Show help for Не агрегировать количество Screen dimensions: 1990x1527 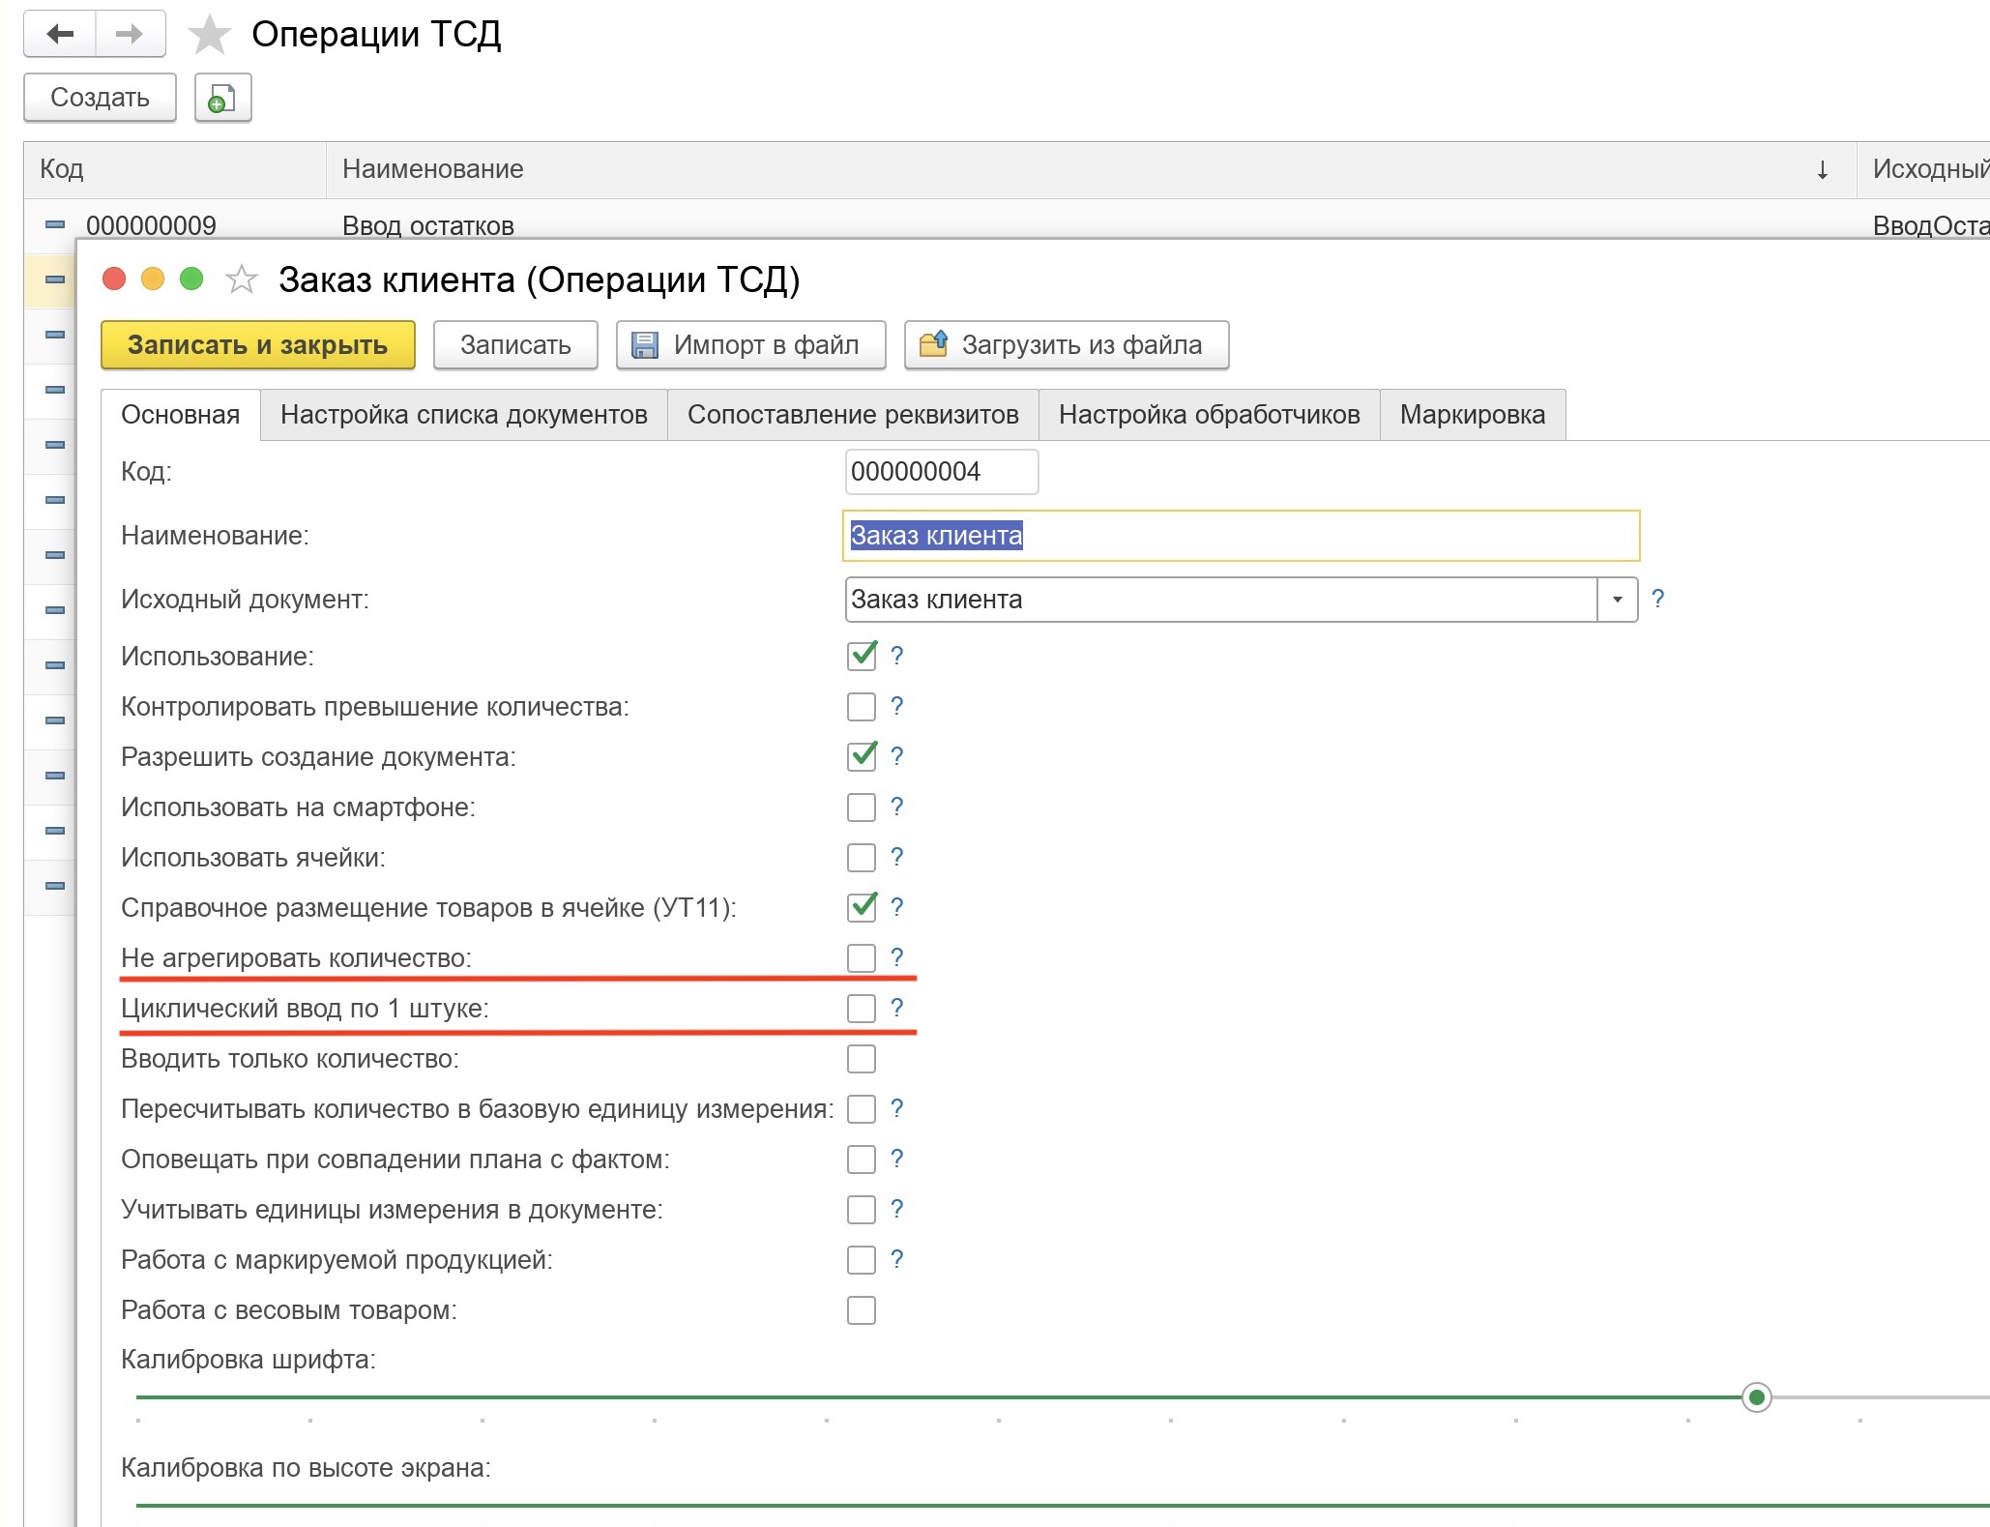(x=896, y=957)
